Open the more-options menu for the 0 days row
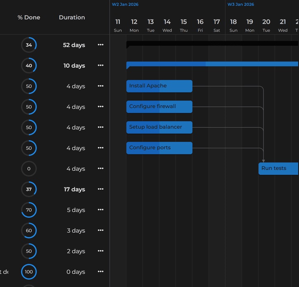The height and width of the screenshot is (287, 299). [100, 271]
